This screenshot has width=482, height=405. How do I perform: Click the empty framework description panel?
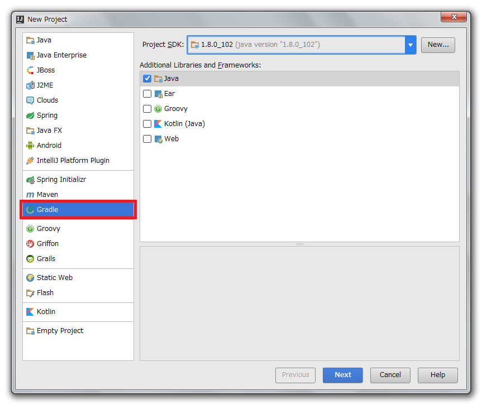(x=299, y=303)
